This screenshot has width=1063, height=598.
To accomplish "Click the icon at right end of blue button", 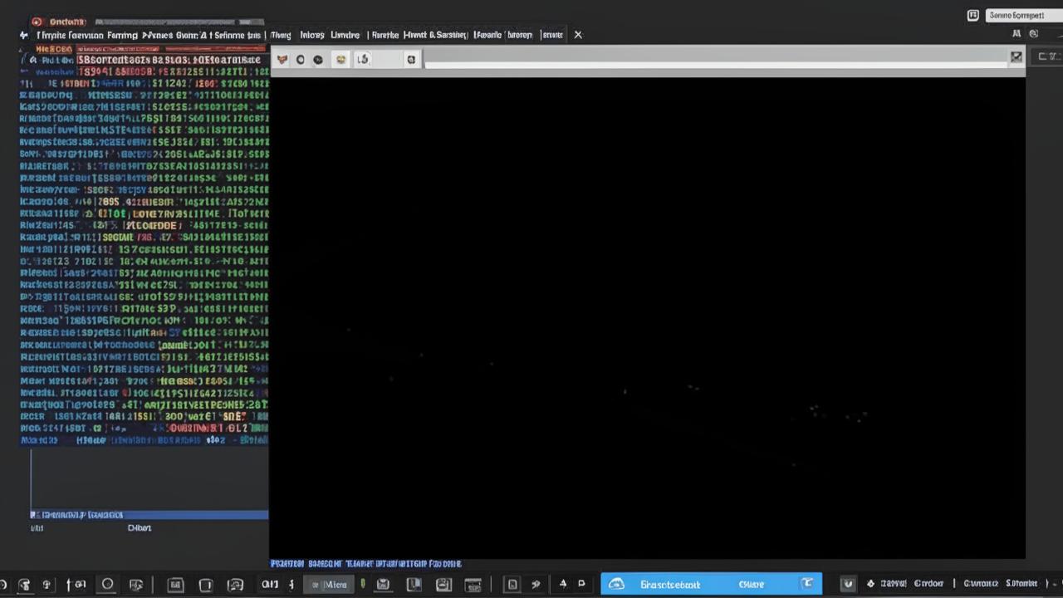I will click(807, 584).
